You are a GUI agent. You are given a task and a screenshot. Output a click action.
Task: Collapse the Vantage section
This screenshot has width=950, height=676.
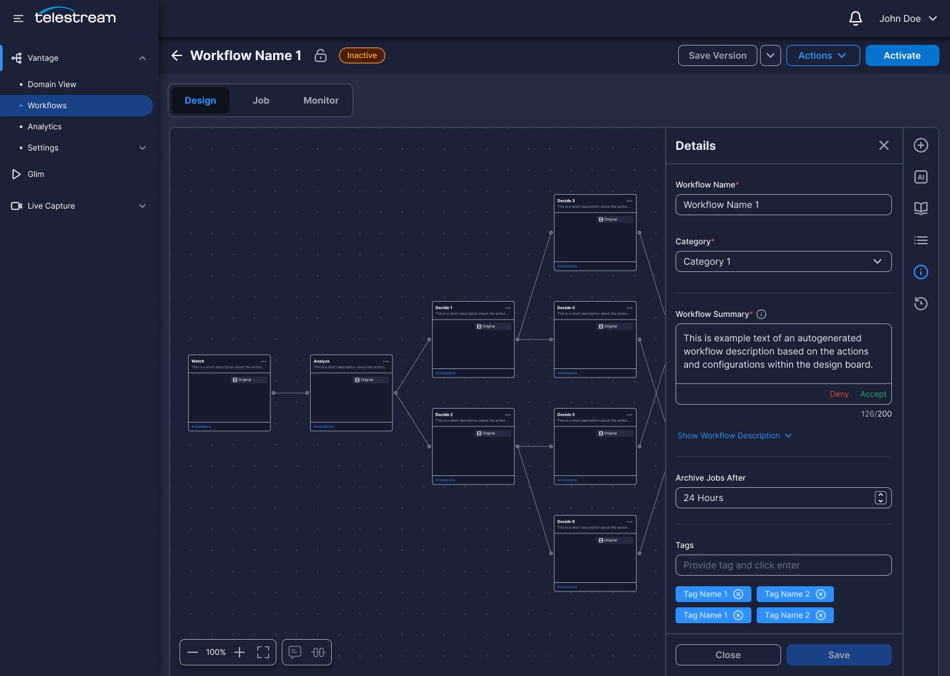point(142,58)
